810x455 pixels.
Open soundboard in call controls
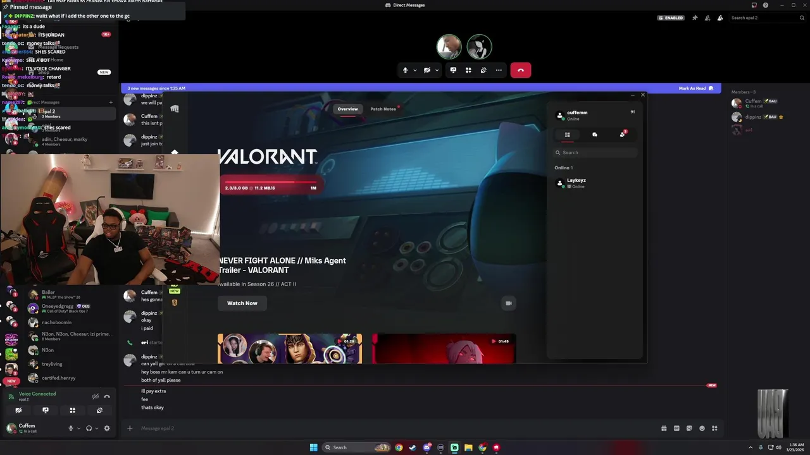483,70
